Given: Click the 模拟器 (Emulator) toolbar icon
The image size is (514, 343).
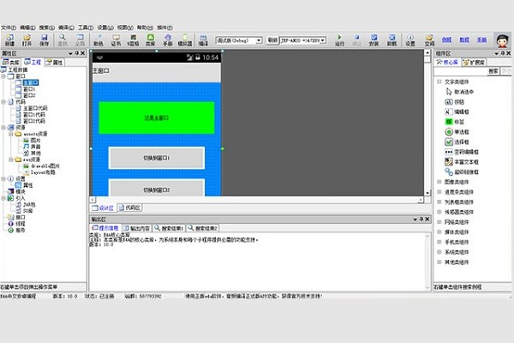Looking at the screenshot, I should pos(185,39).
